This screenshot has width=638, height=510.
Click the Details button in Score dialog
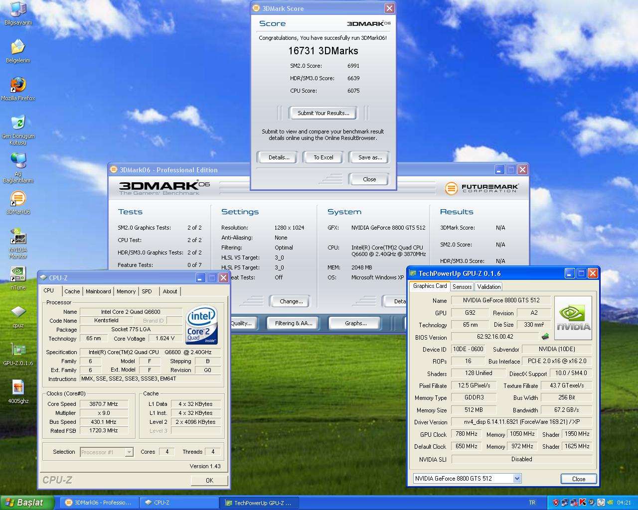[279, 157]
